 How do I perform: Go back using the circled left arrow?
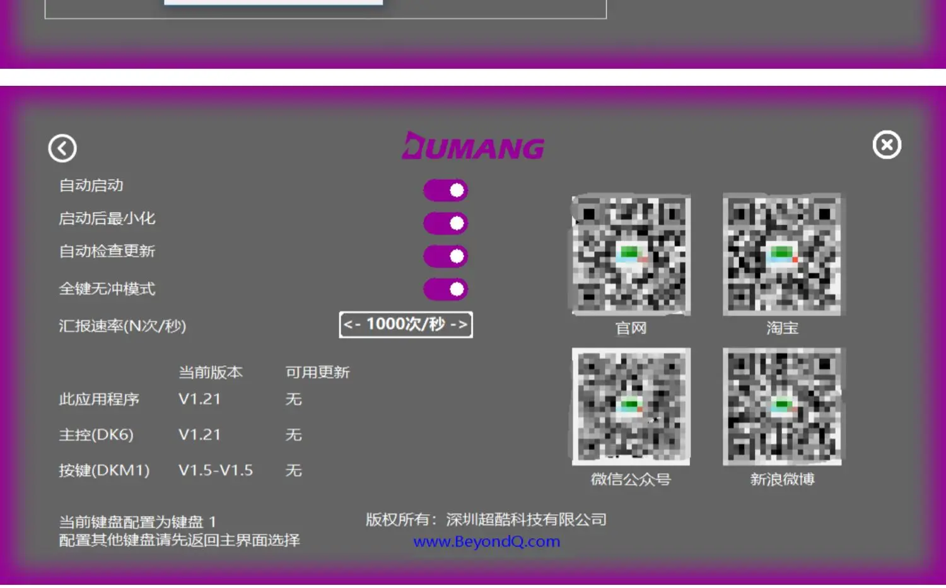click(x=62, y=149)
